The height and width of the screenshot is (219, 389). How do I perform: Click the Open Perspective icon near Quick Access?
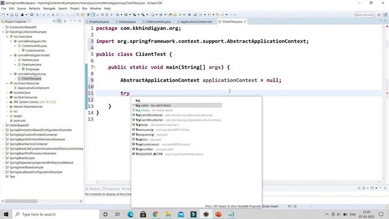(379, 15)
